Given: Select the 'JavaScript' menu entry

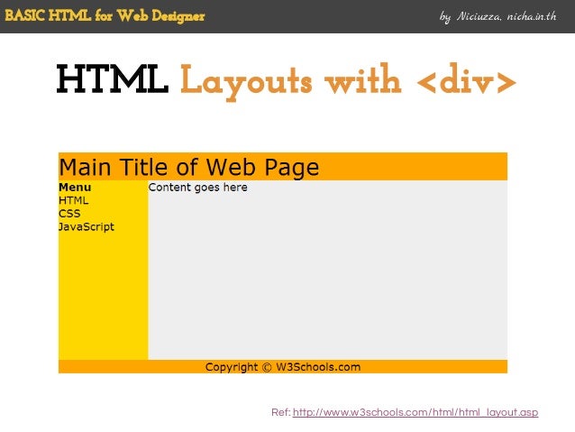Looking at the screenshot, I should tap(87, 227).
